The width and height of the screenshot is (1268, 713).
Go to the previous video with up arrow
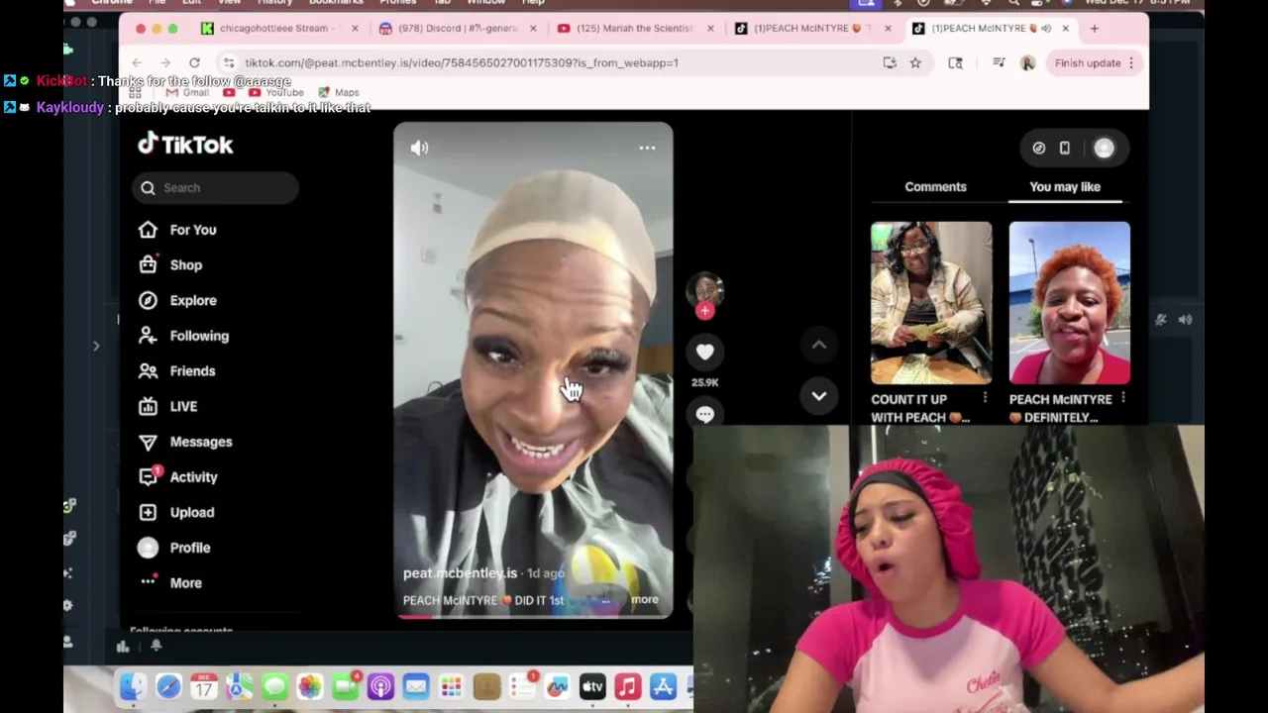819,345
